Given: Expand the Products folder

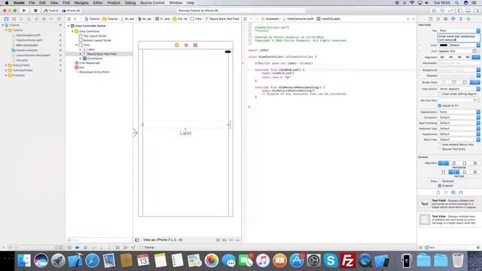Looking at the screenshot, I should pos(6,75).
